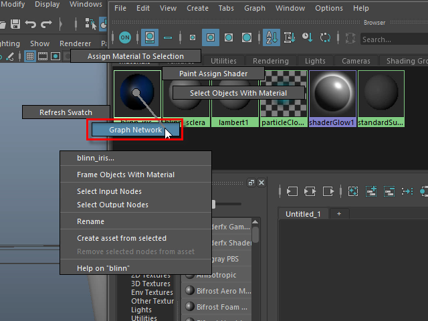Click the Input Connections graph icon

[291, 191]
